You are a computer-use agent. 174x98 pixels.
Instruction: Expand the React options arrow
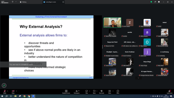coord(97,91)
